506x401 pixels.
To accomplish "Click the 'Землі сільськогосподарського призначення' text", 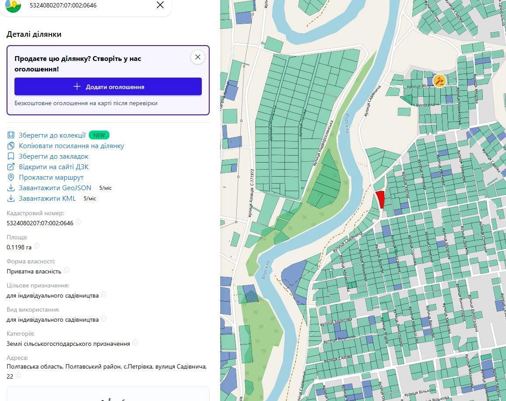I will 68,344.
